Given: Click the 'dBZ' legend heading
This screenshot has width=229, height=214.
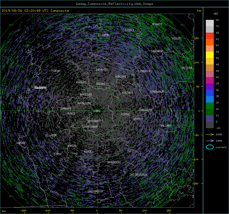Looking at the screenshot, I should pos(216,13).
